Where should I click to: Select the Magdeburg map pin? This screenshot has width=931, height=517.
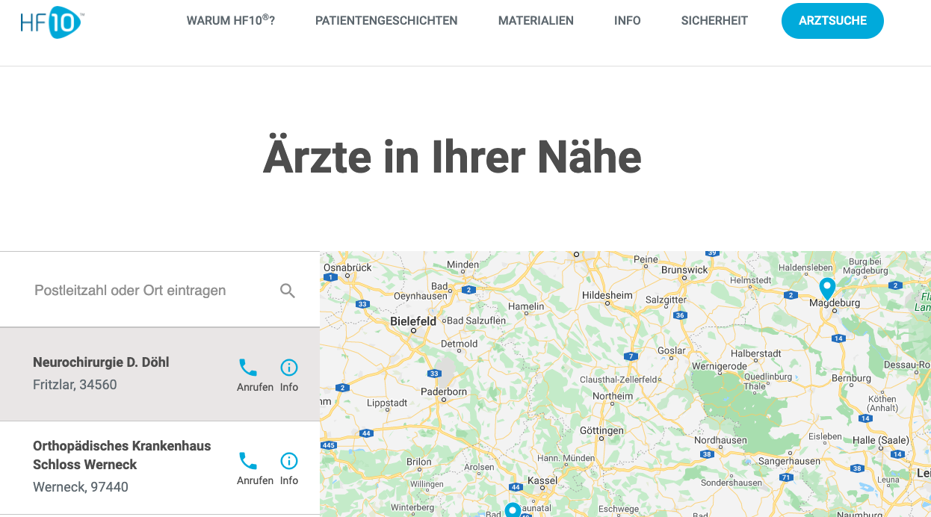[826, 288]
